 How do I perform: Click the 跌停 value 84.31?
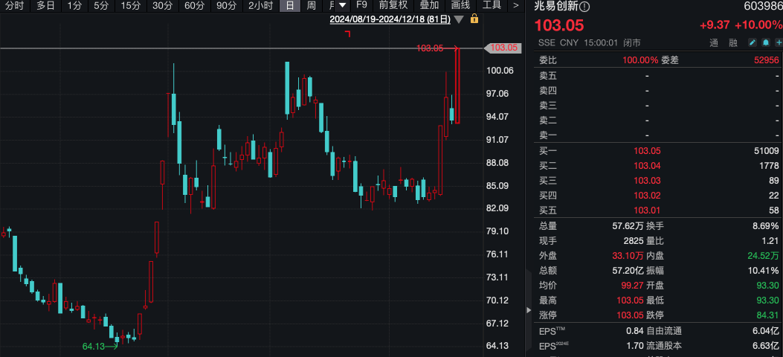pos(768,315)
